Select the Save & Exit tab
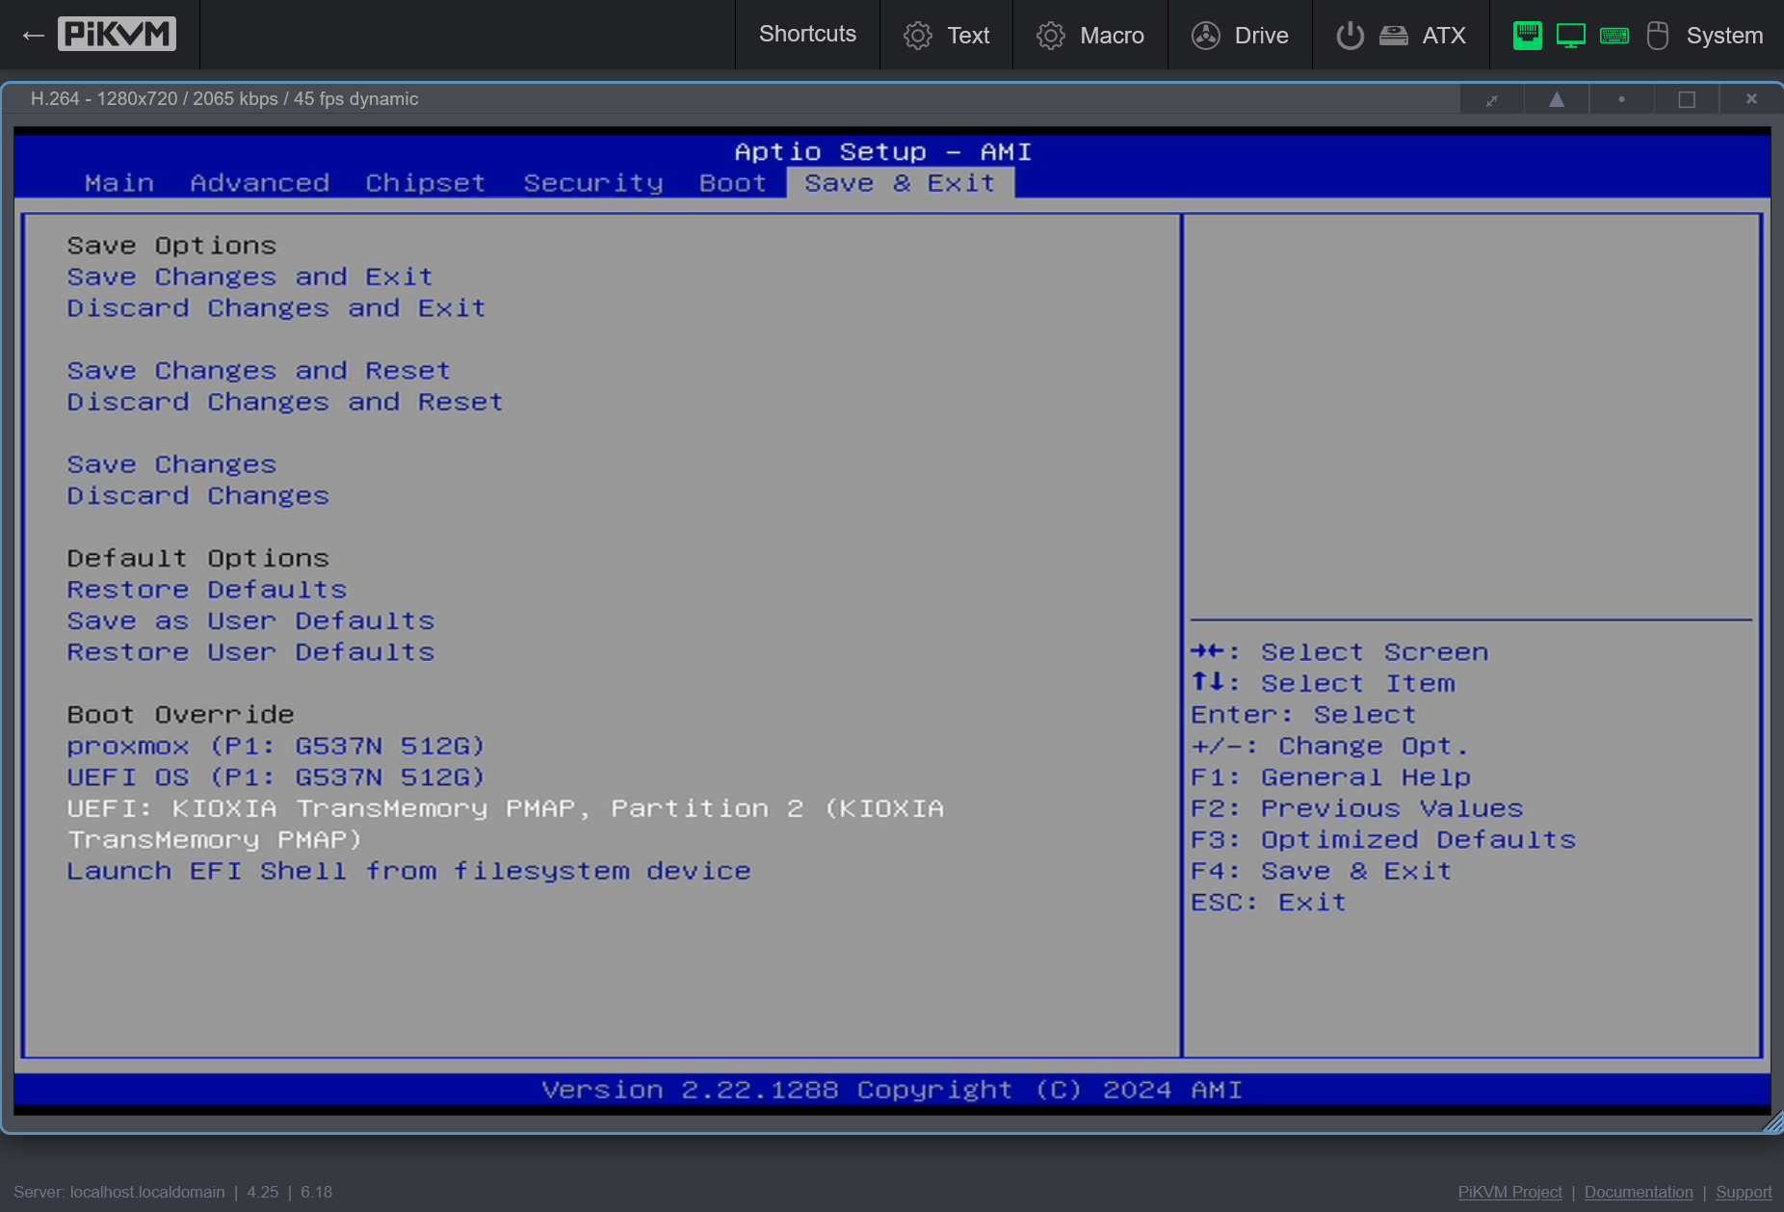 pos(900,183)
